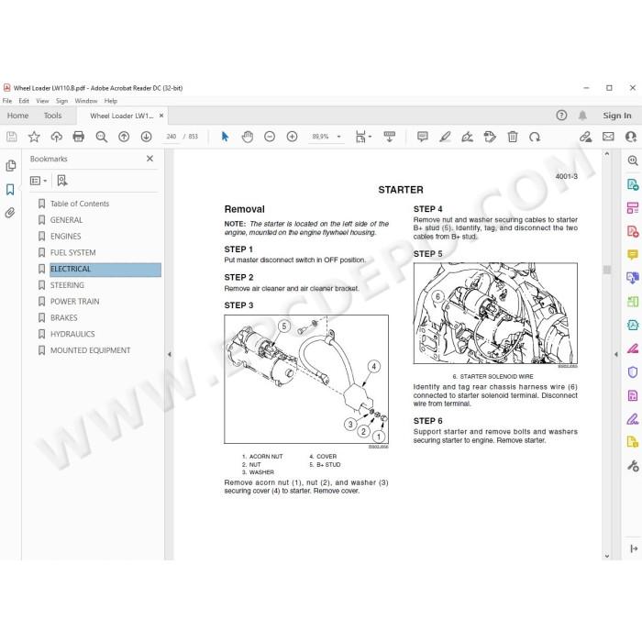Open the Window menu
Viewport: 642px width, 642px height.
click(x=86, y=101)
